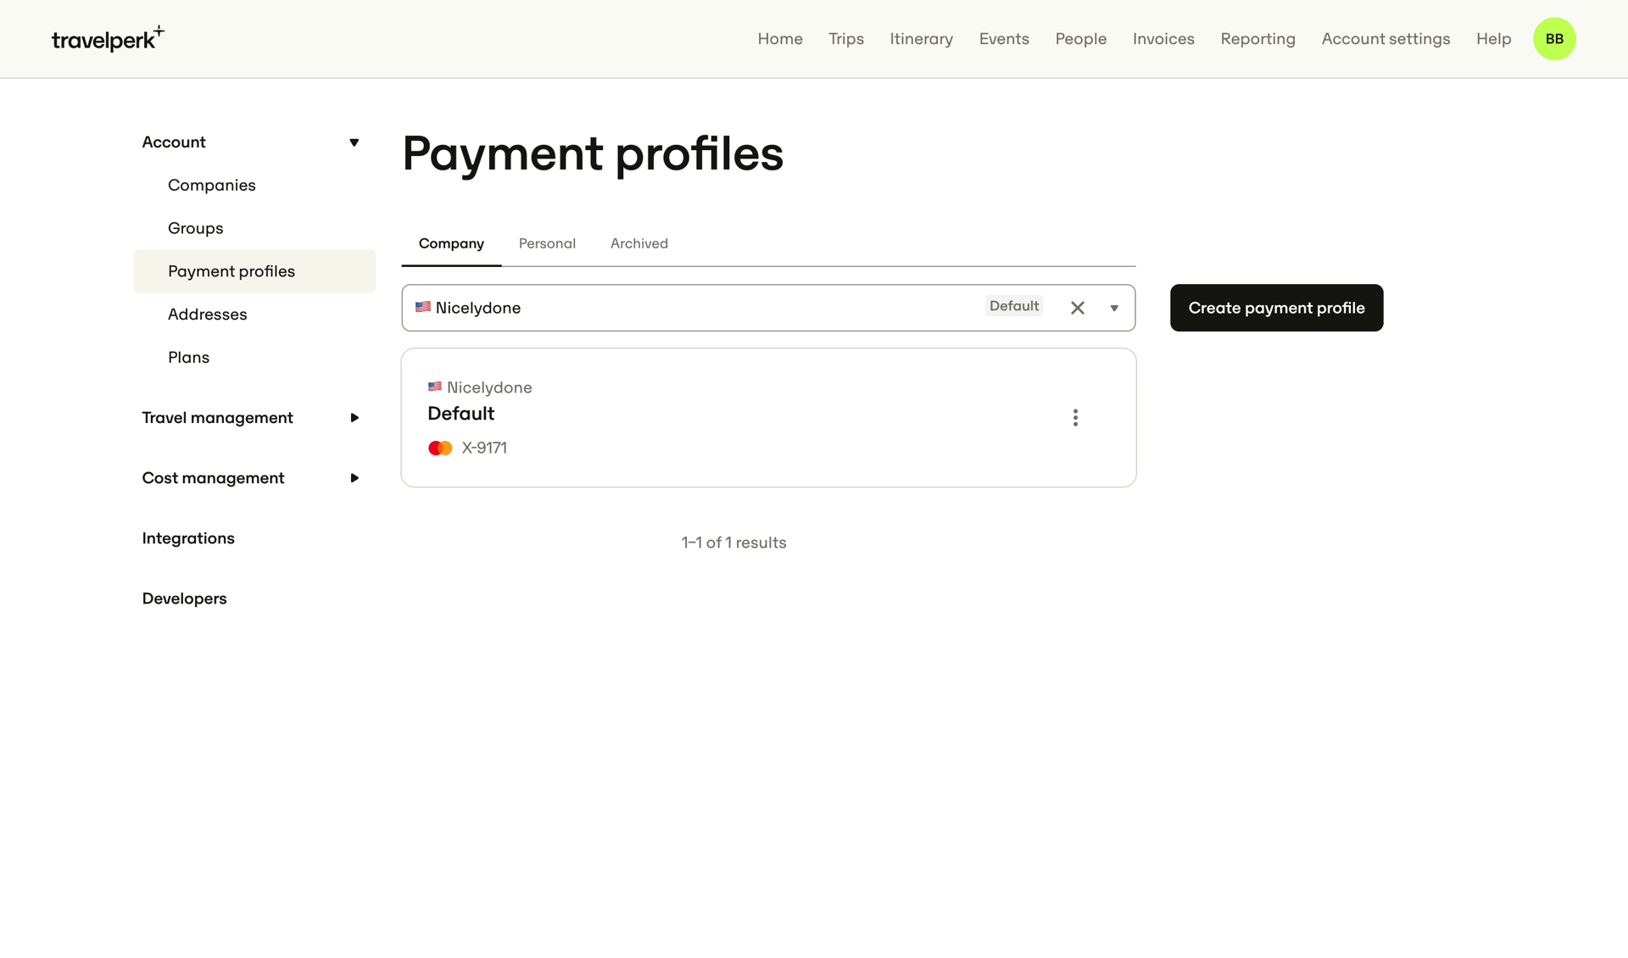1628x958 pixels.
Task: Switch to the Personal tab
Action: pyautogui.click(x=547, y=243)
